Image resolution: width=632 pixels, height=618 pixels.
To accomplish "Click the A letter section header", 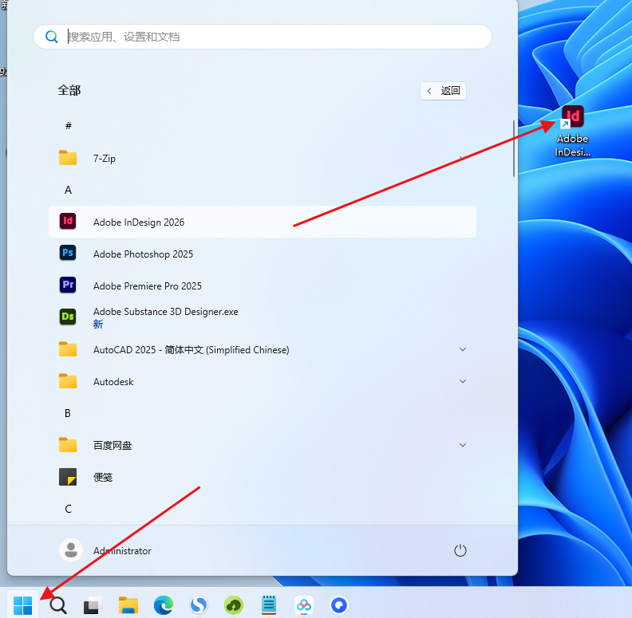I will tap(68, 190).
